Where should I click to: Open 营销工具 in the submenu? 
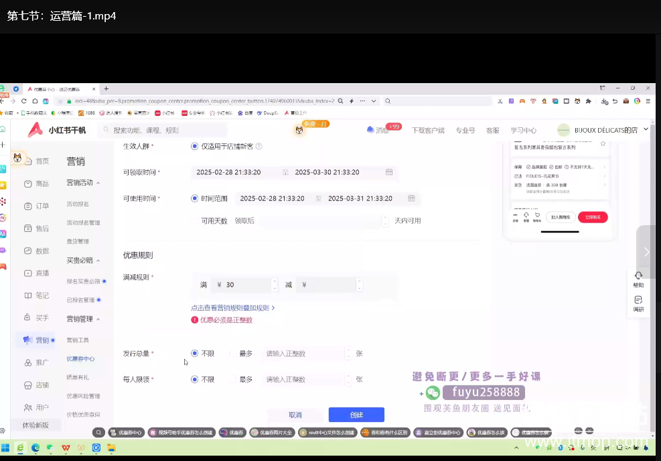point(78,340)
